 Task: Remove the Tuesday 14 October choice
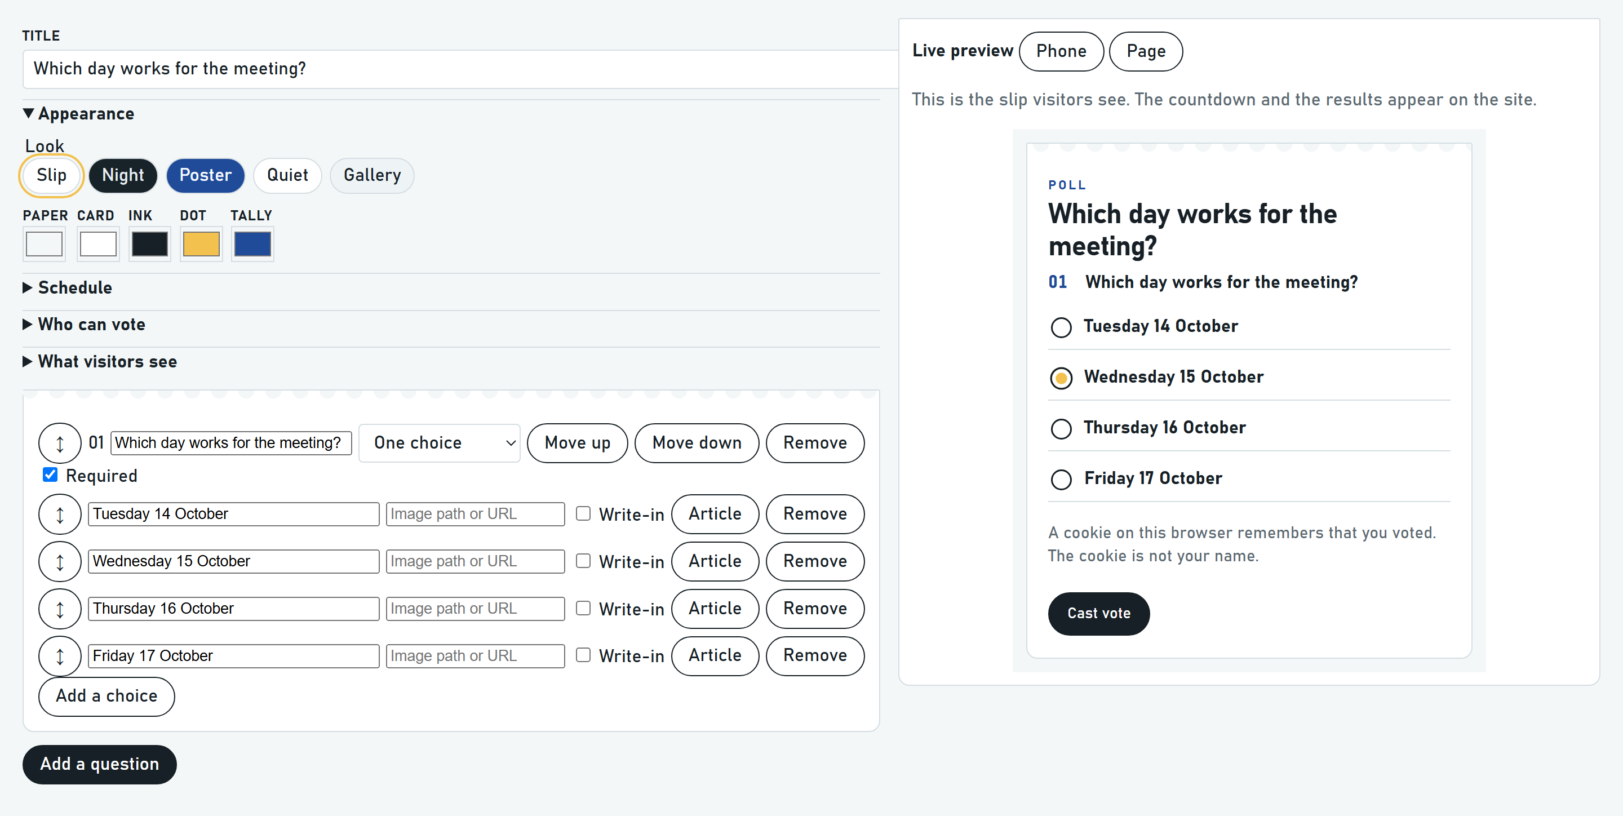point(815,514)
